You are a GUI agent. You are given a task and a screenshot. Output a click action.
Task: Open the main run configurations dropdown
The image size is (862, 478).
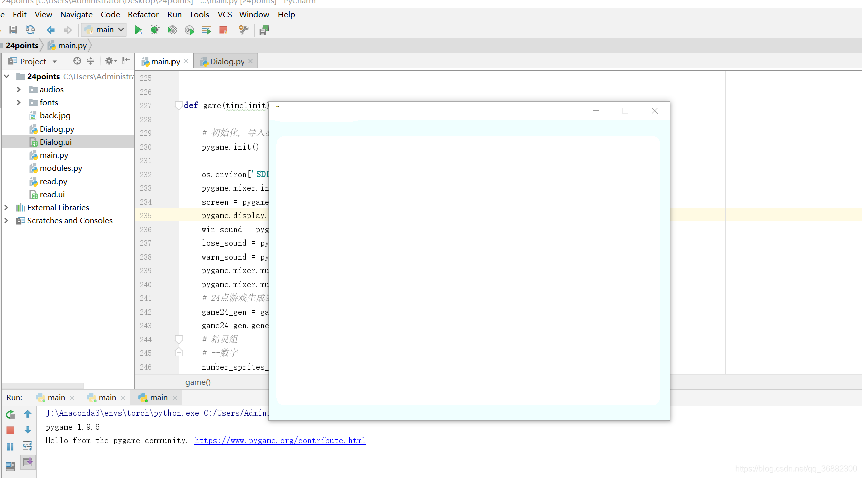pyautogui.click(x=103, y=29)
